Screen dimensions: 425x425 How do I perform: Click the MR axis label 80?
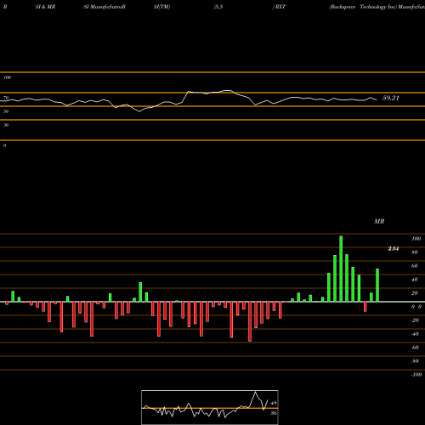[x=415, y=252]
